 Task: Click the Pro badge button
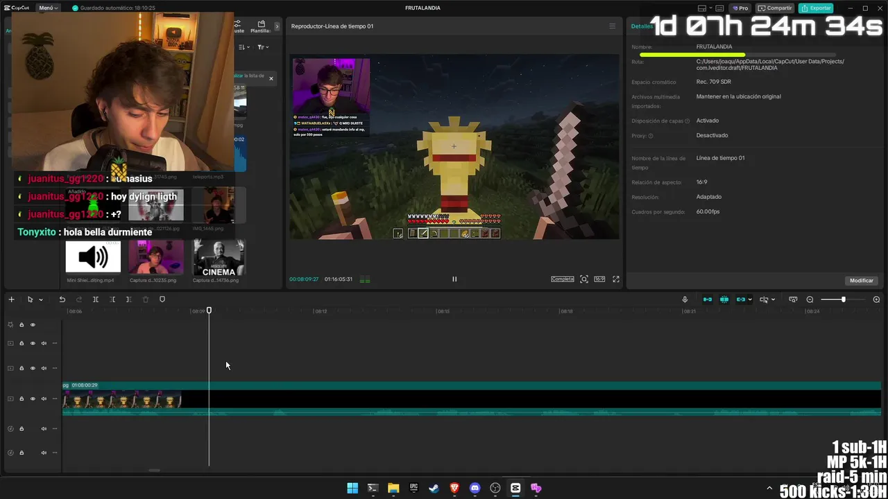click(x=741, y=8)
